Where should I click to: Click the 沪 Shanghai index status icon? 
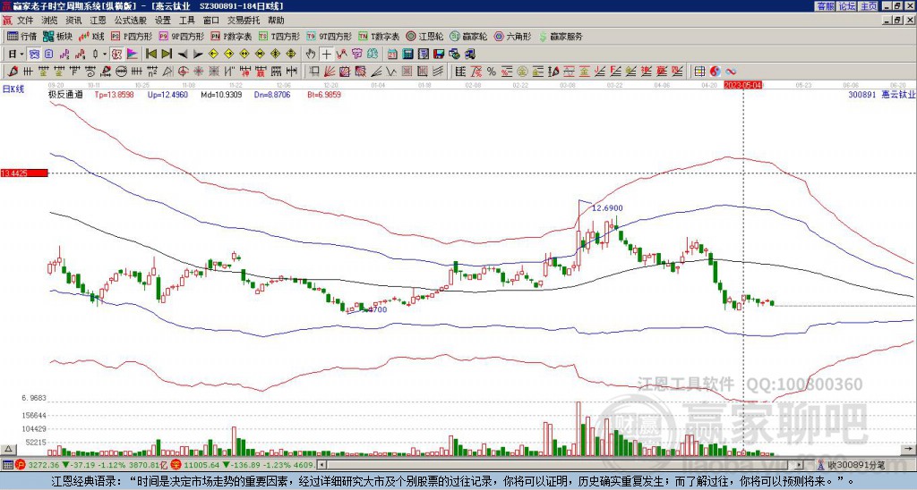tap(21, 465)
